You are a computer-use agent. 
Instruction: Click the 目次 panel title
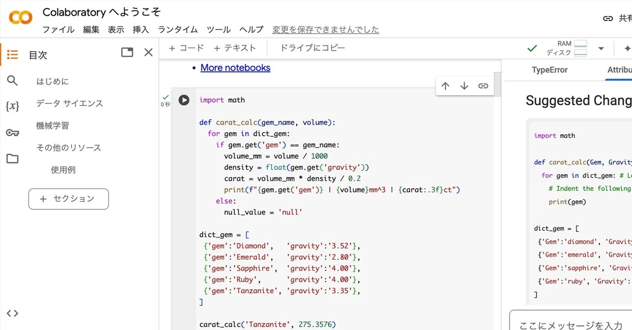click(x=38, y=55)
